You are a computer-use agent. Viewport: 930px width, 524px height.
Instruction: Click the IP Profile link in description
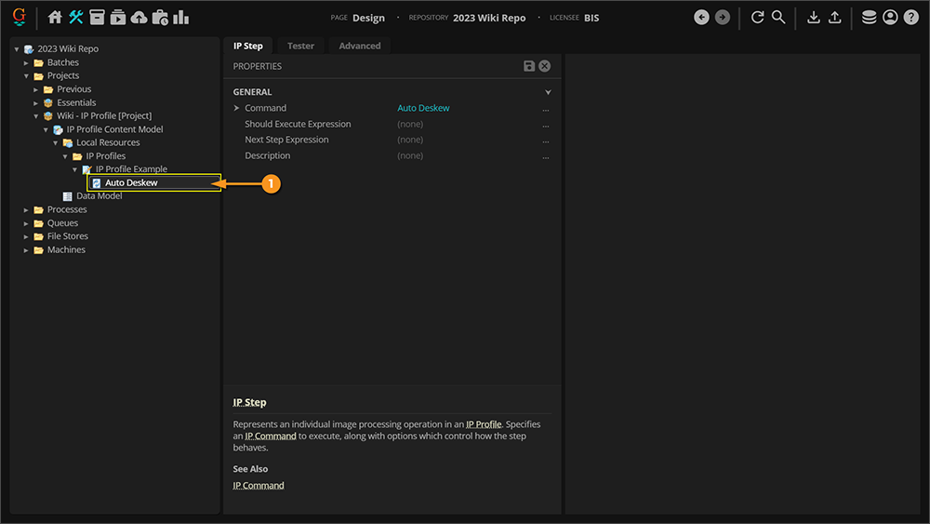coord(484,424)
